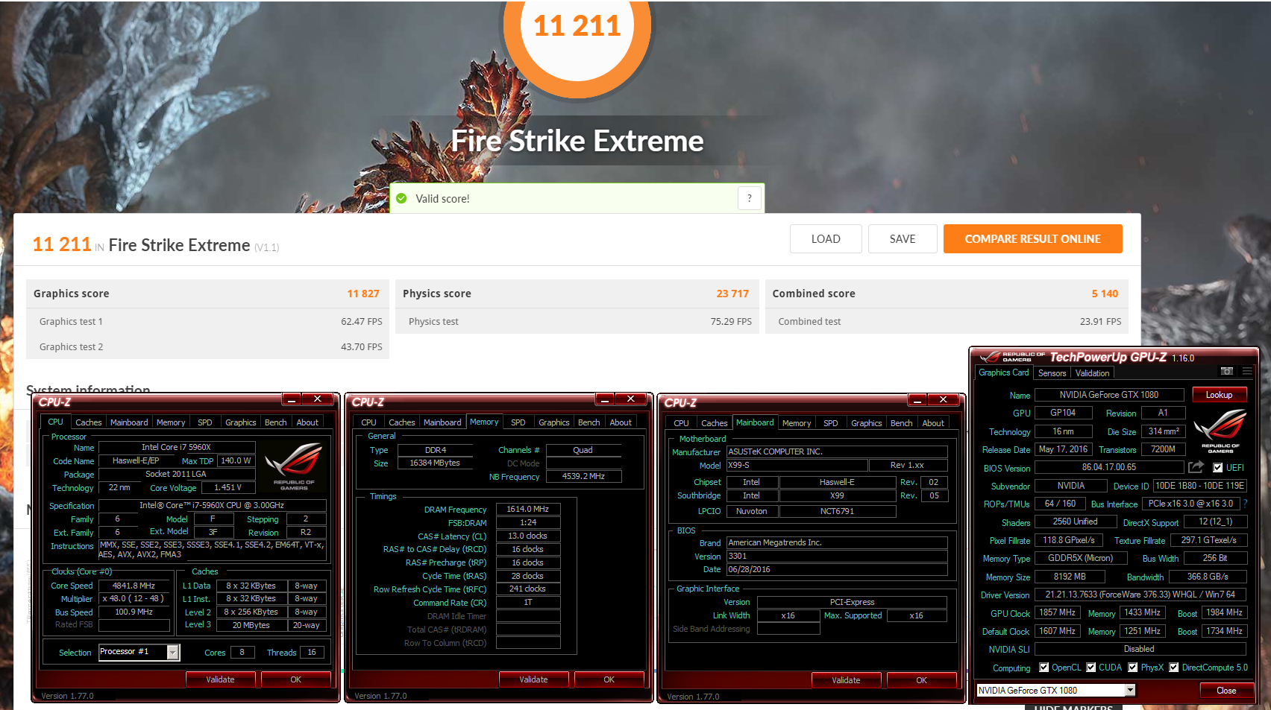Close the CPU-Z Memory tab window
1271x710 pixels.
coord(630,399)
